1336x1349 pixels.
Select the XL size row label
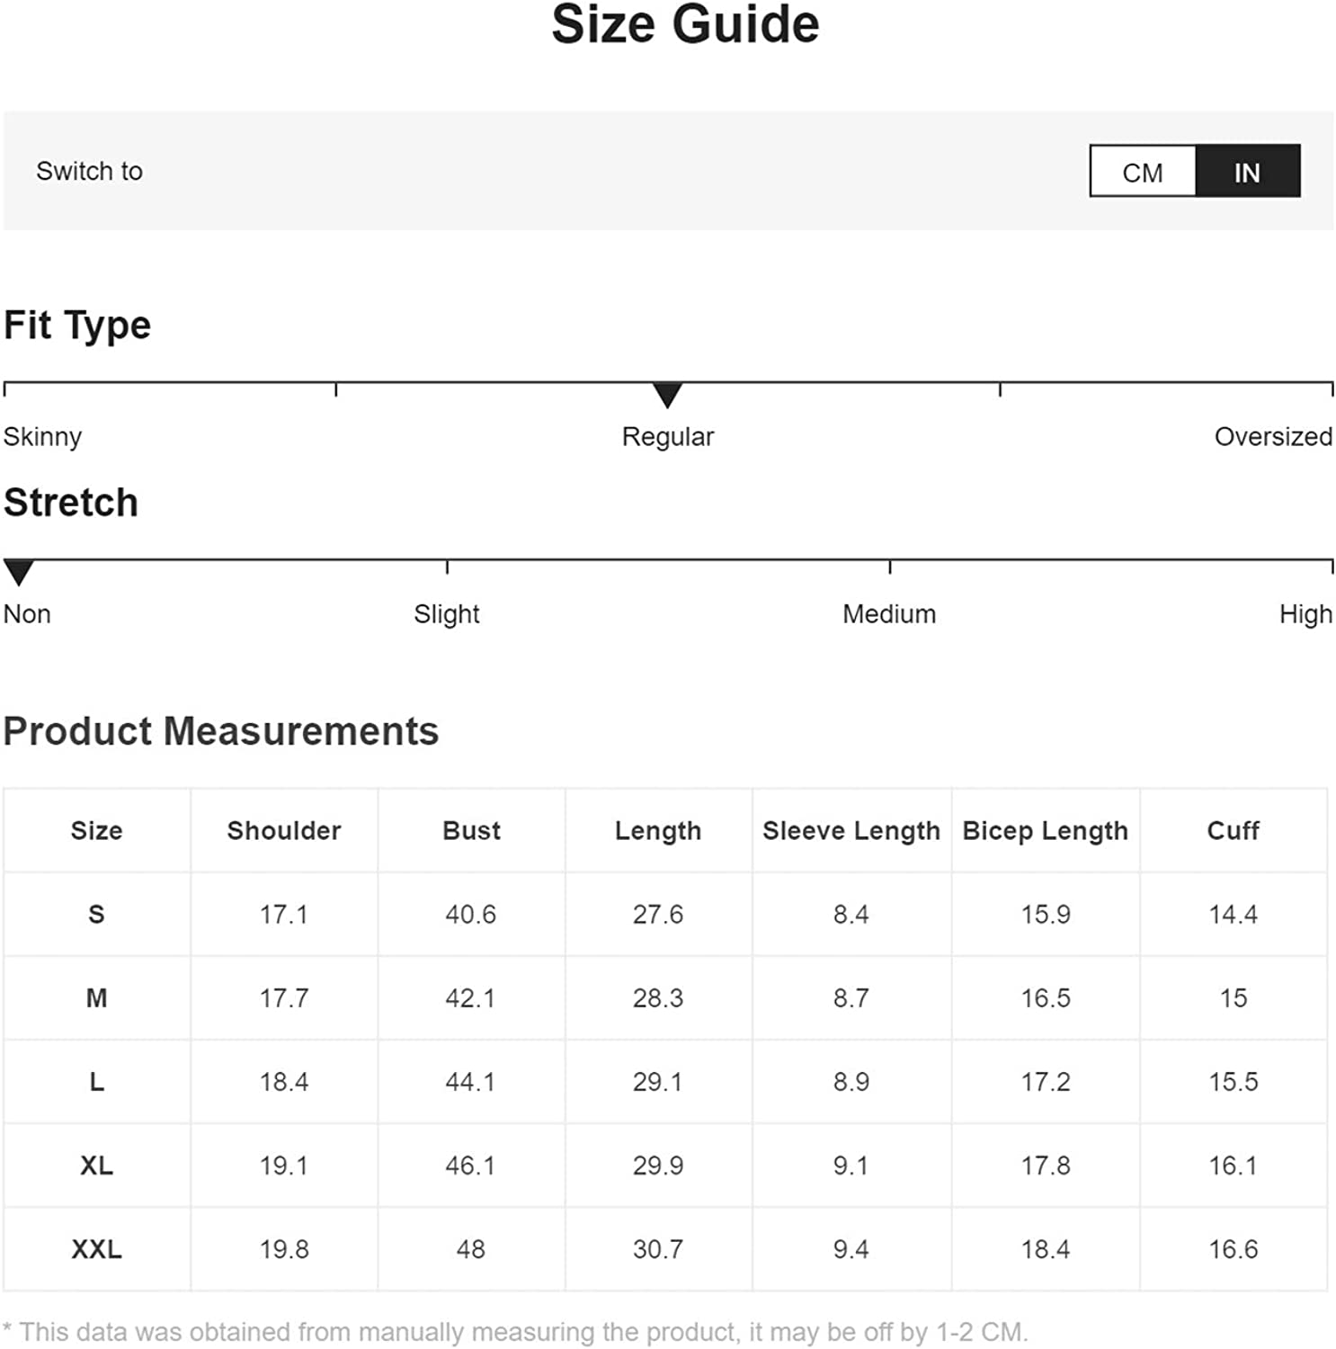96,1166
